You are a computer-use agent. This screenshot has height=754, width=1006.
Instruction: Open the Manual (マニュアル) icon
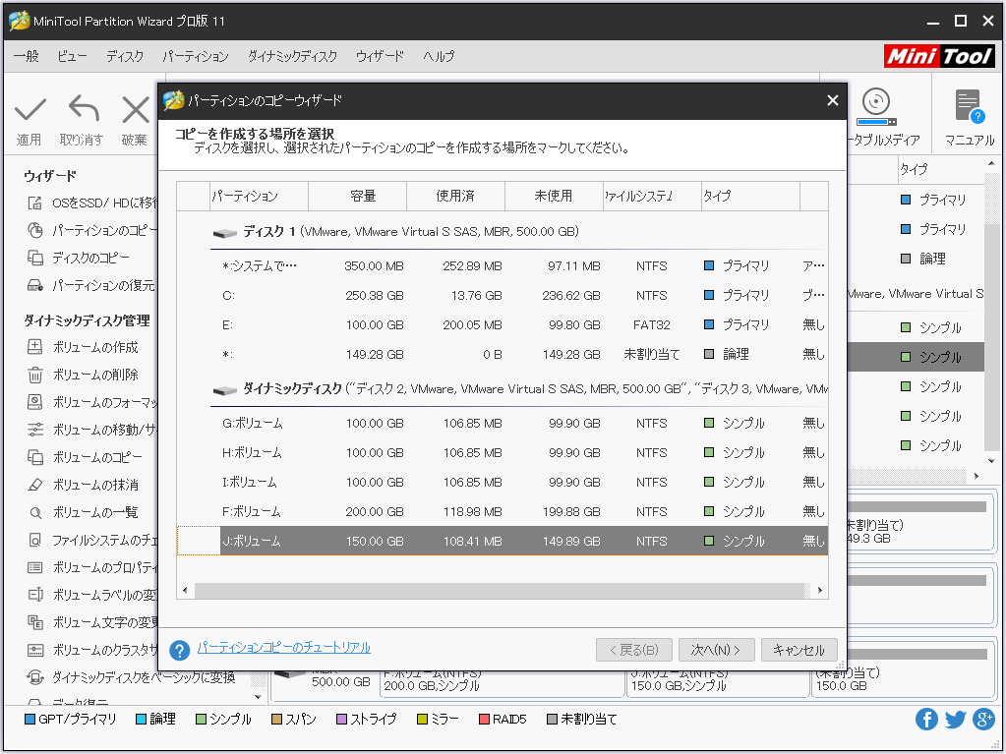(x=969, y=106)
